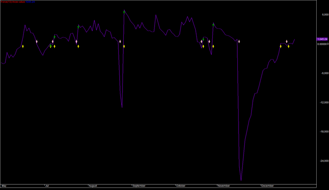Click the 0.0000 zero-line axis label
The width and height of the screenshot is (329, 190).
pos(323,44)
